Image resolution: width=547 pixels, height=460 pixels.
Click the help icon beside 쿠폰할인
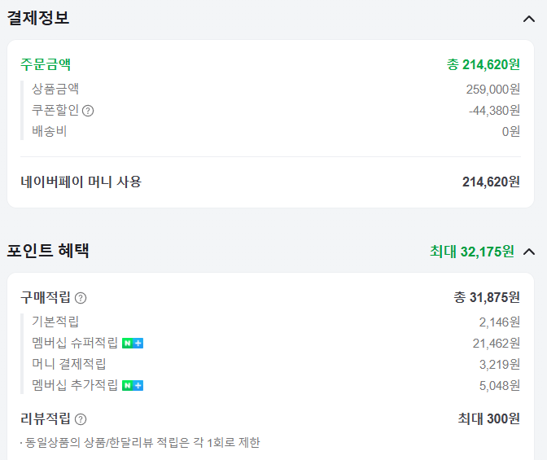[88, 111]
